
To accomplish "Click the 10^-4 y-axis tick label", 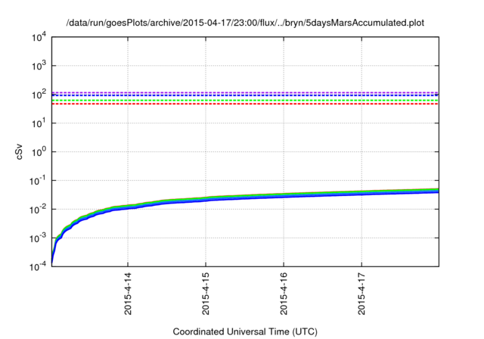I will coord(38,266).
